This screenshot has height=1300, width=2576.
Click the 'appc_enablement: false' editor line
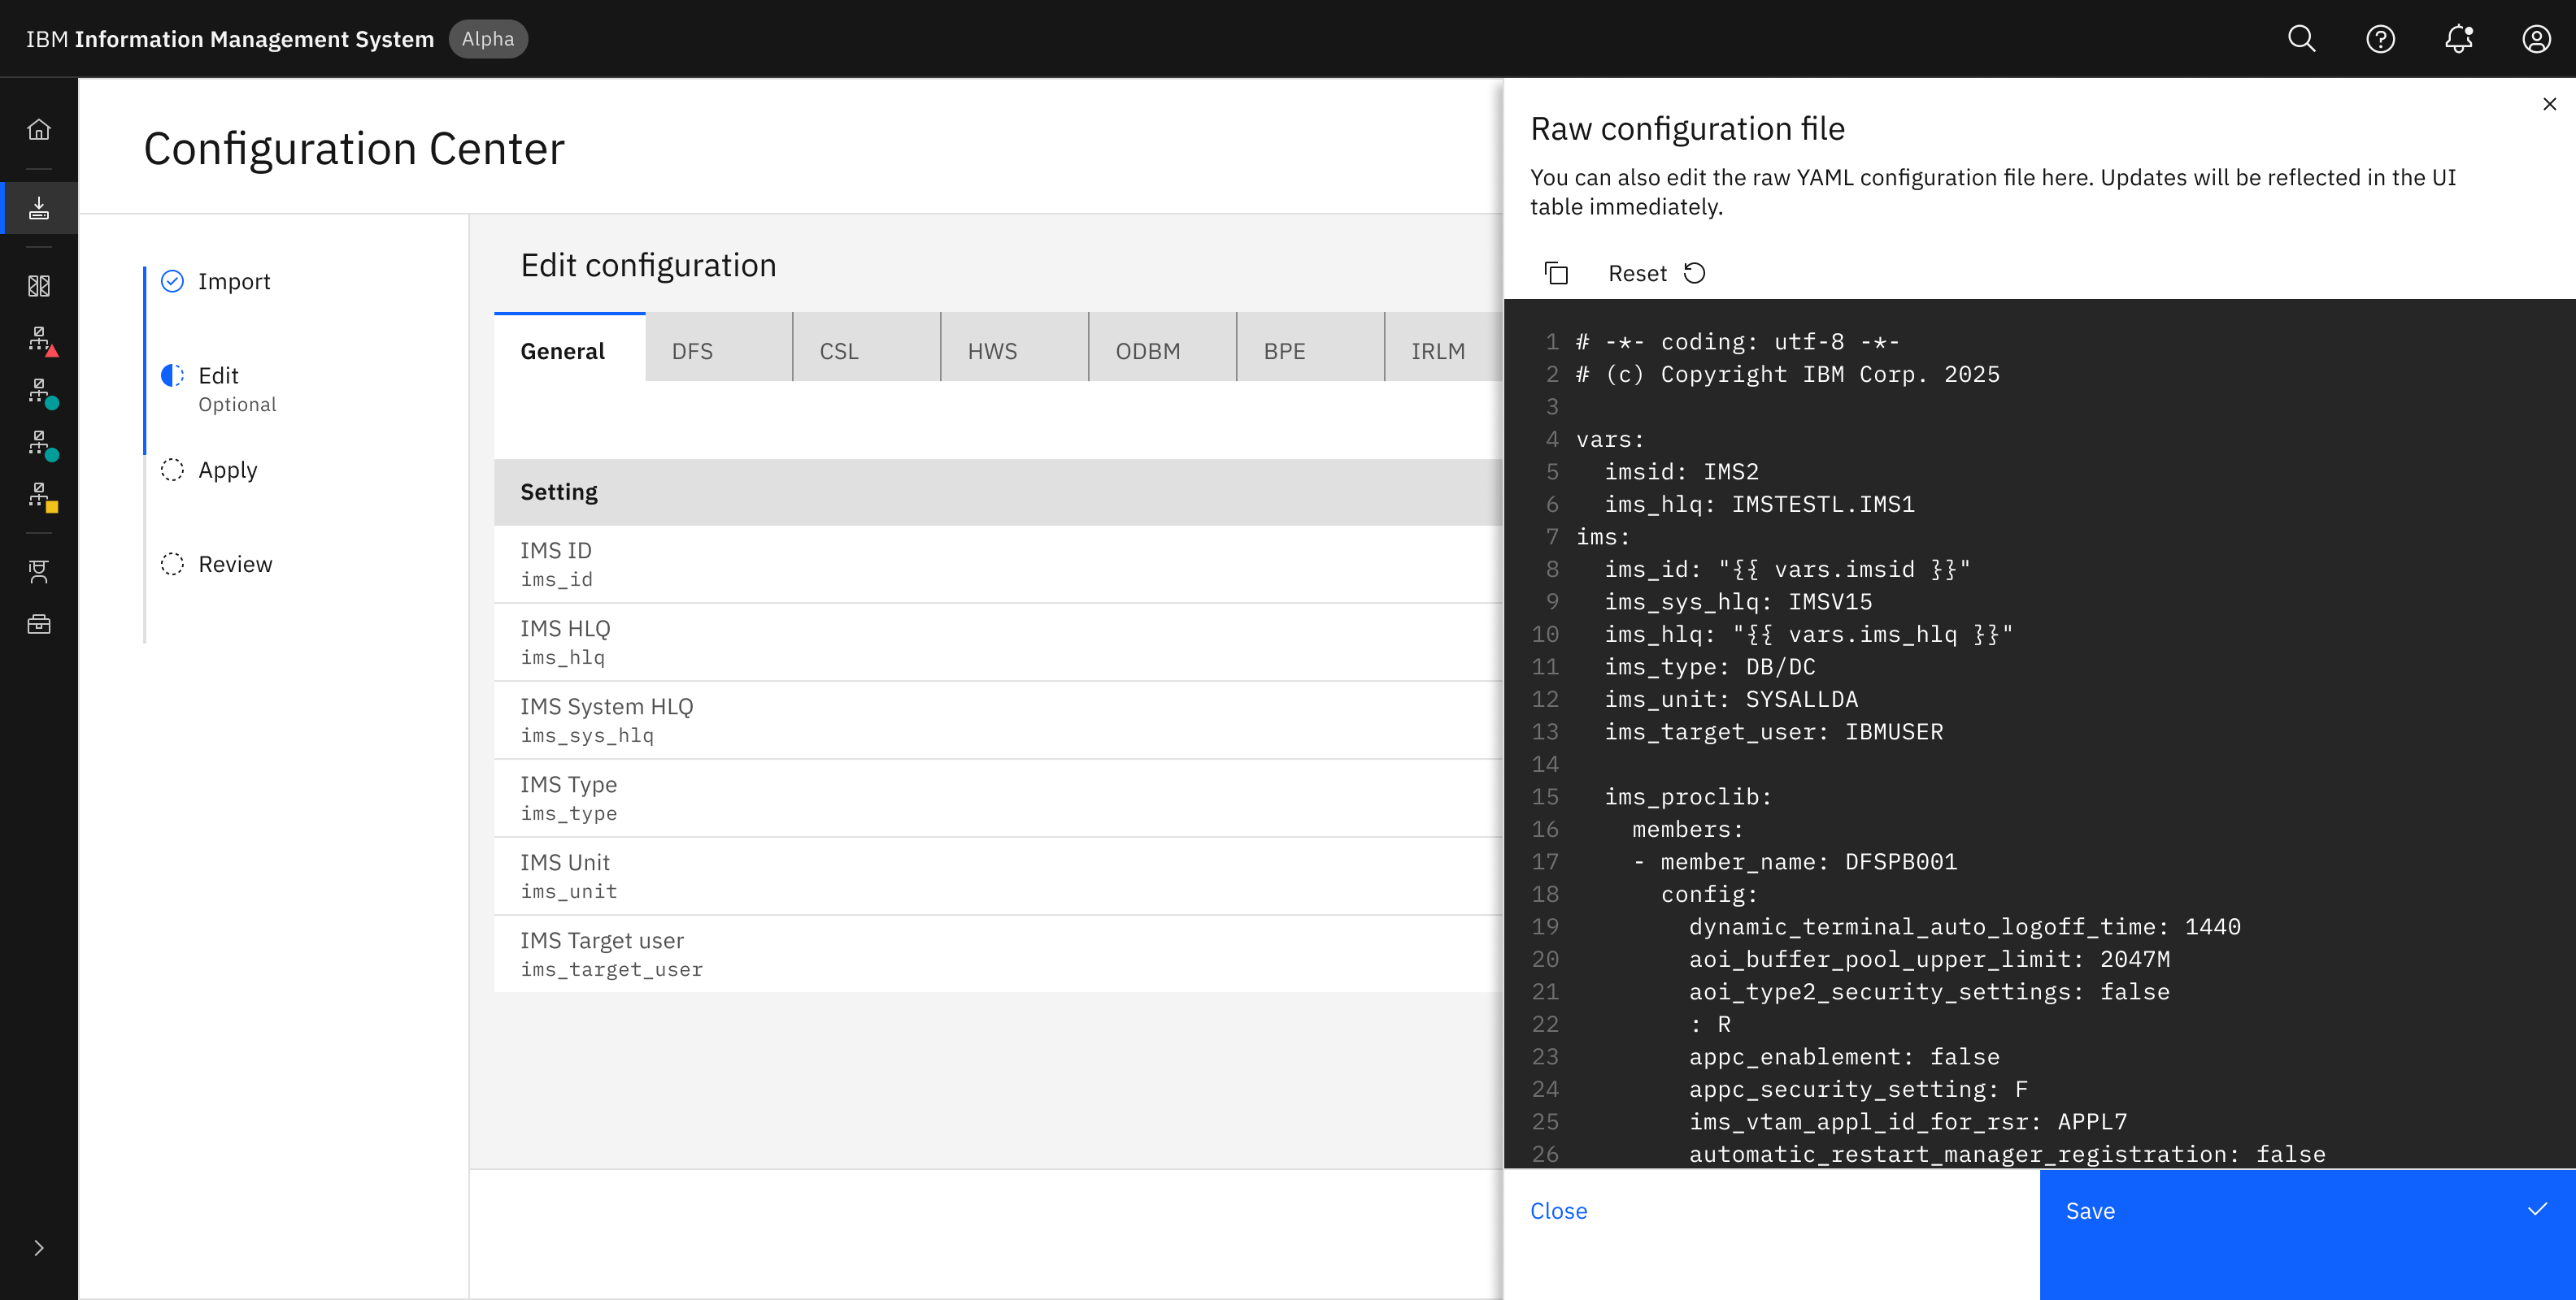click(x=1844, y=1056)
